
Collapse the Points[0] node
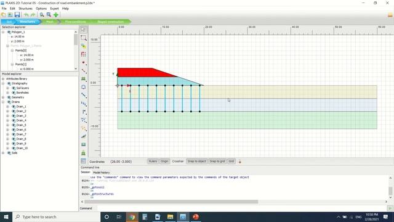12,51
